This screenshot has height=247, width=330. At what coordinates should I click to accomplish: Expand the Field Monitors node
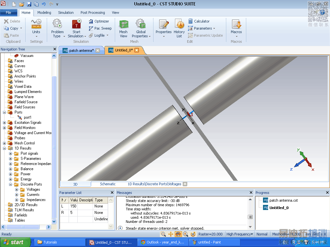click(x=4, y=128)
